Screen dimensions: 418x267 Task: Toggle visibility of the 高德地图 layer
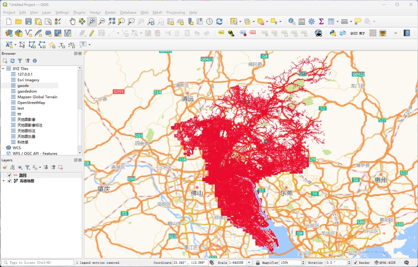[9, 181]
